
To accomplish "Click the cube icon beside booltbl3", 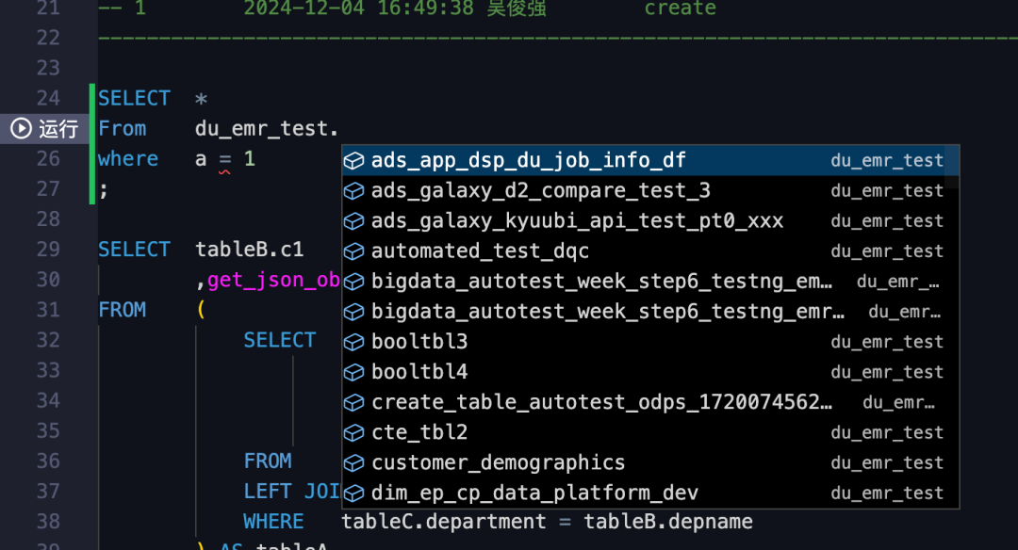I will (x=353, y=342).
